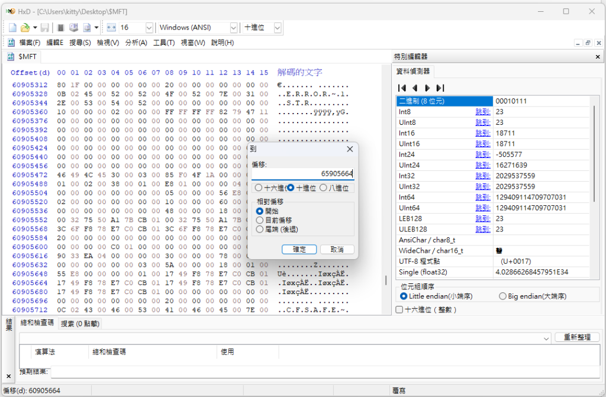
Task: Go to next byte in data inspector
Action: tap(427, 88)
